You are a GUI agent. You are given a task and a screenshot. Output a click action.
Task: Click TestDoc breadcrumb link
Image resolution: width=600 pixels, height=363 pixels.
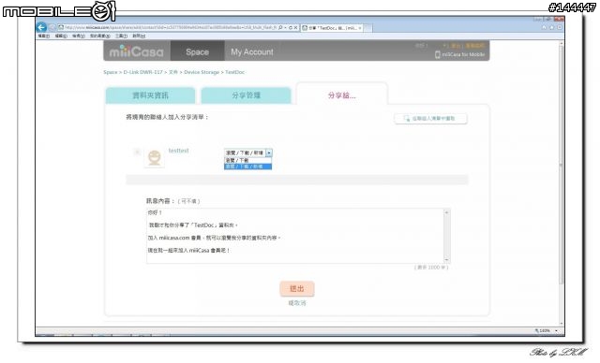pyautogui.click(x=235, y=72)
